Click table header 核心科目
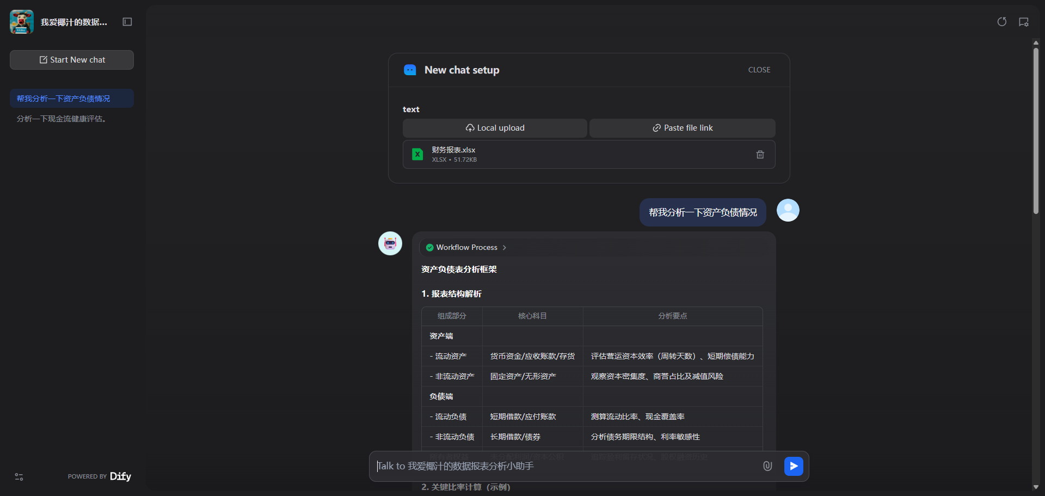 pyautogui.click(x=532, y=316)
